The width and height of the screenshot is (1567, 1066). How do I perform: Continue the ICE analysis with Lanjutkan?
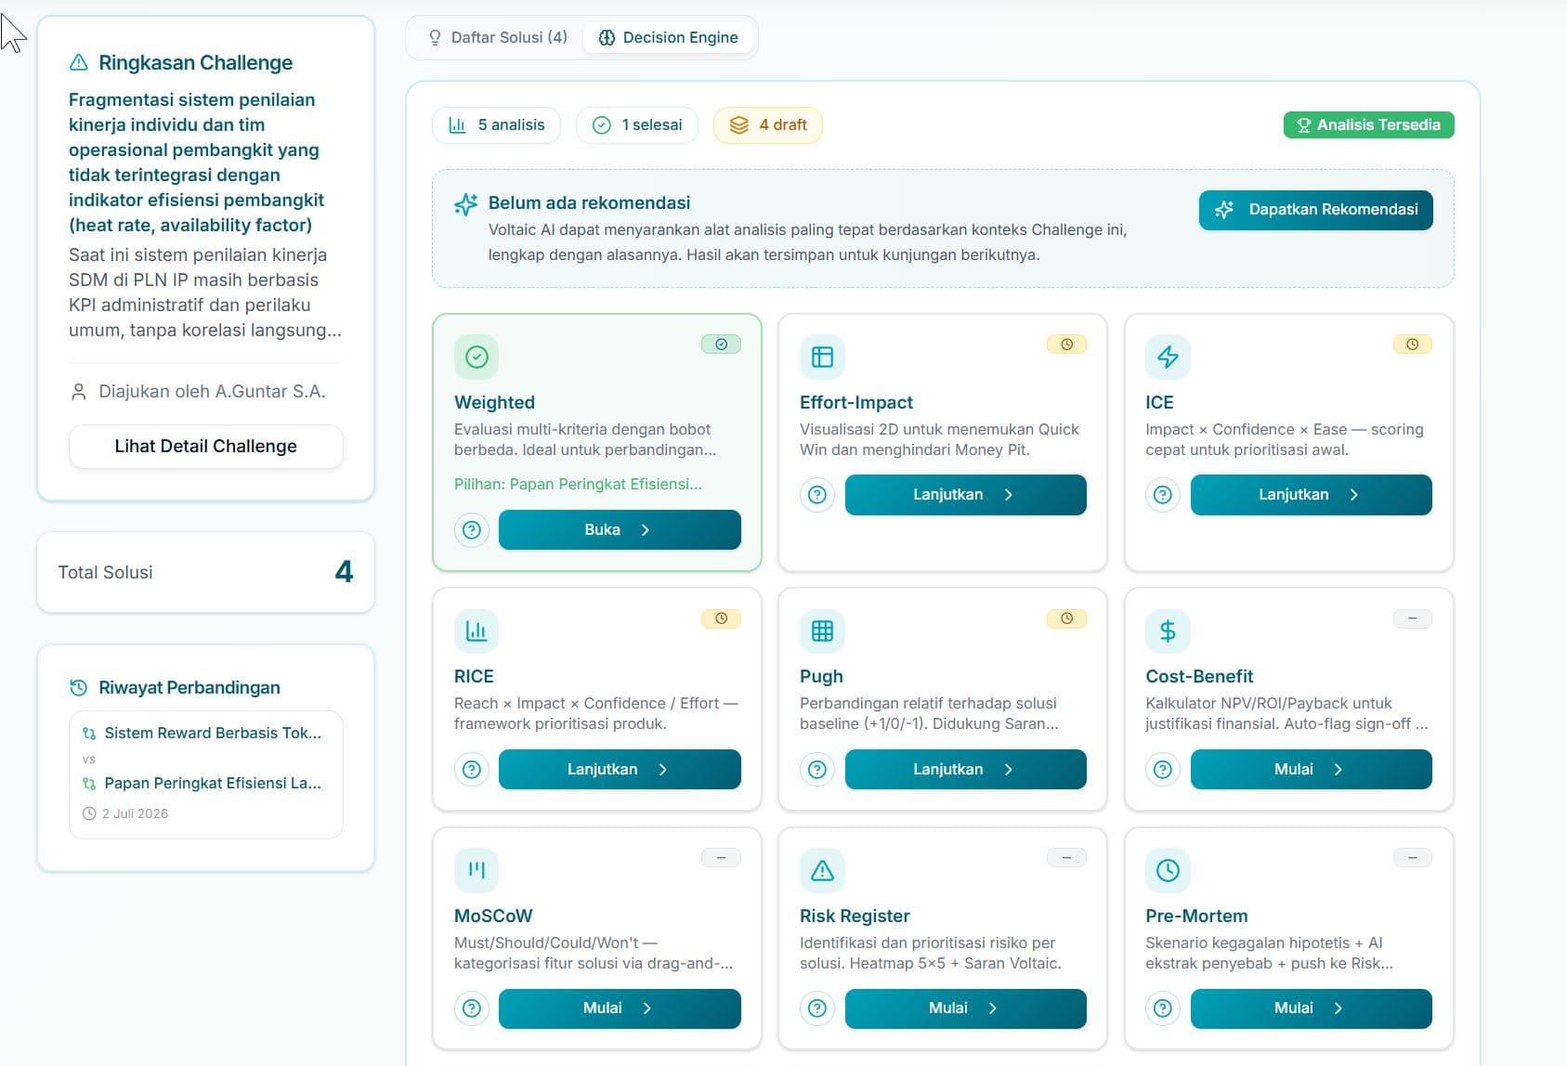coord(1311,495)
